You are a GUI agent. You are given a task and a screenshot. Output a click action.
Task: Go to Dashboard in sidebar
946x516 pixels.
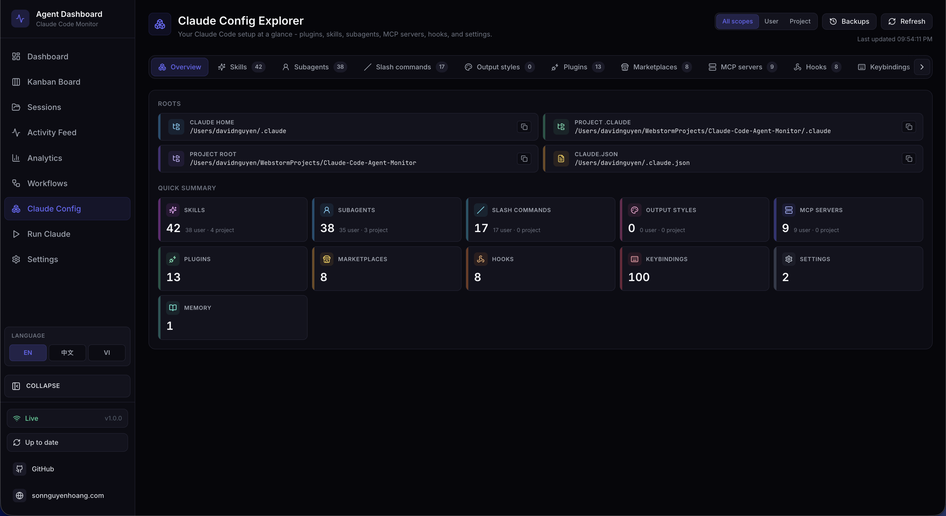point(67,57)
